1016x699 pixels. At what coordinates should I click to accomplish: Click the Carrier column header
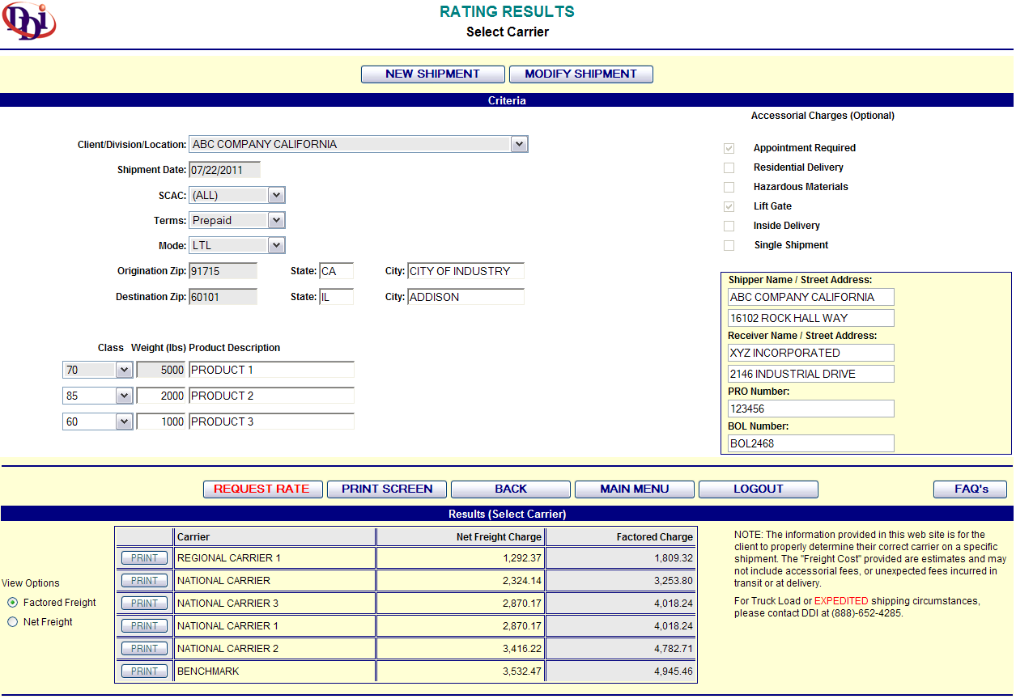275,536
